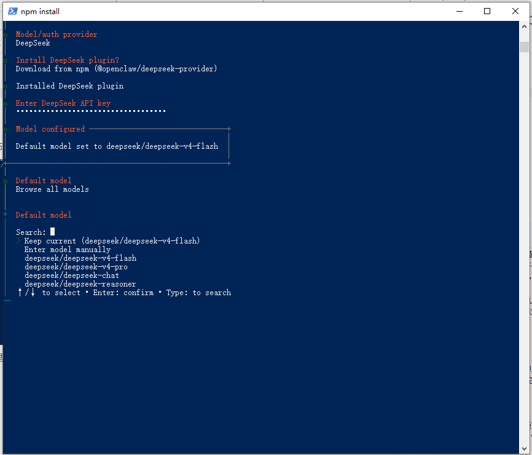Click the vertical scrollbar thumb

point(524,47)
